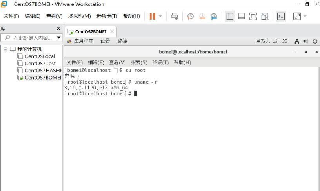Toggle the thumbnail bar view
The width and height of the screenshot is (320, 191).
pyautogui.click(x=242, y=16)
